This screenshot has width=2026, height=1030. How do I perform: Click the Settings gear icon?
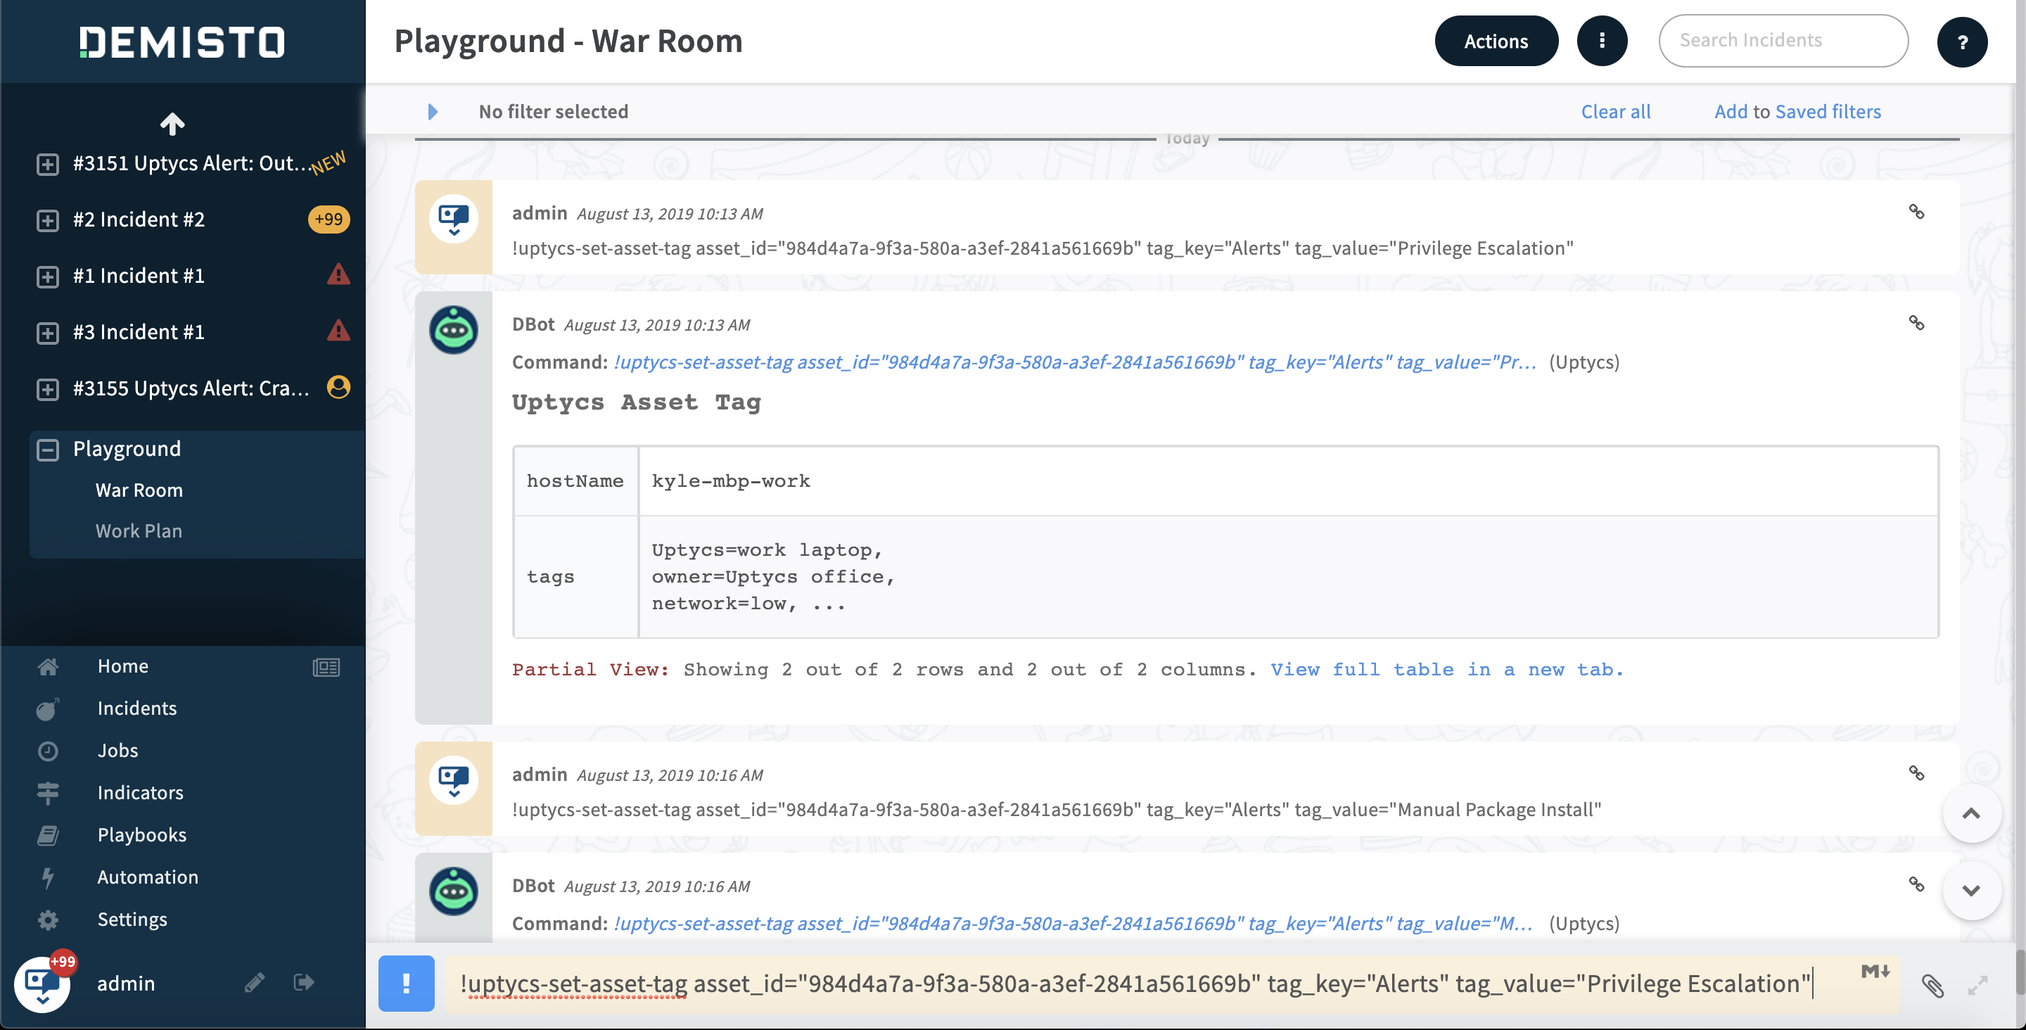pyautogui.click(x=48, y=920)
